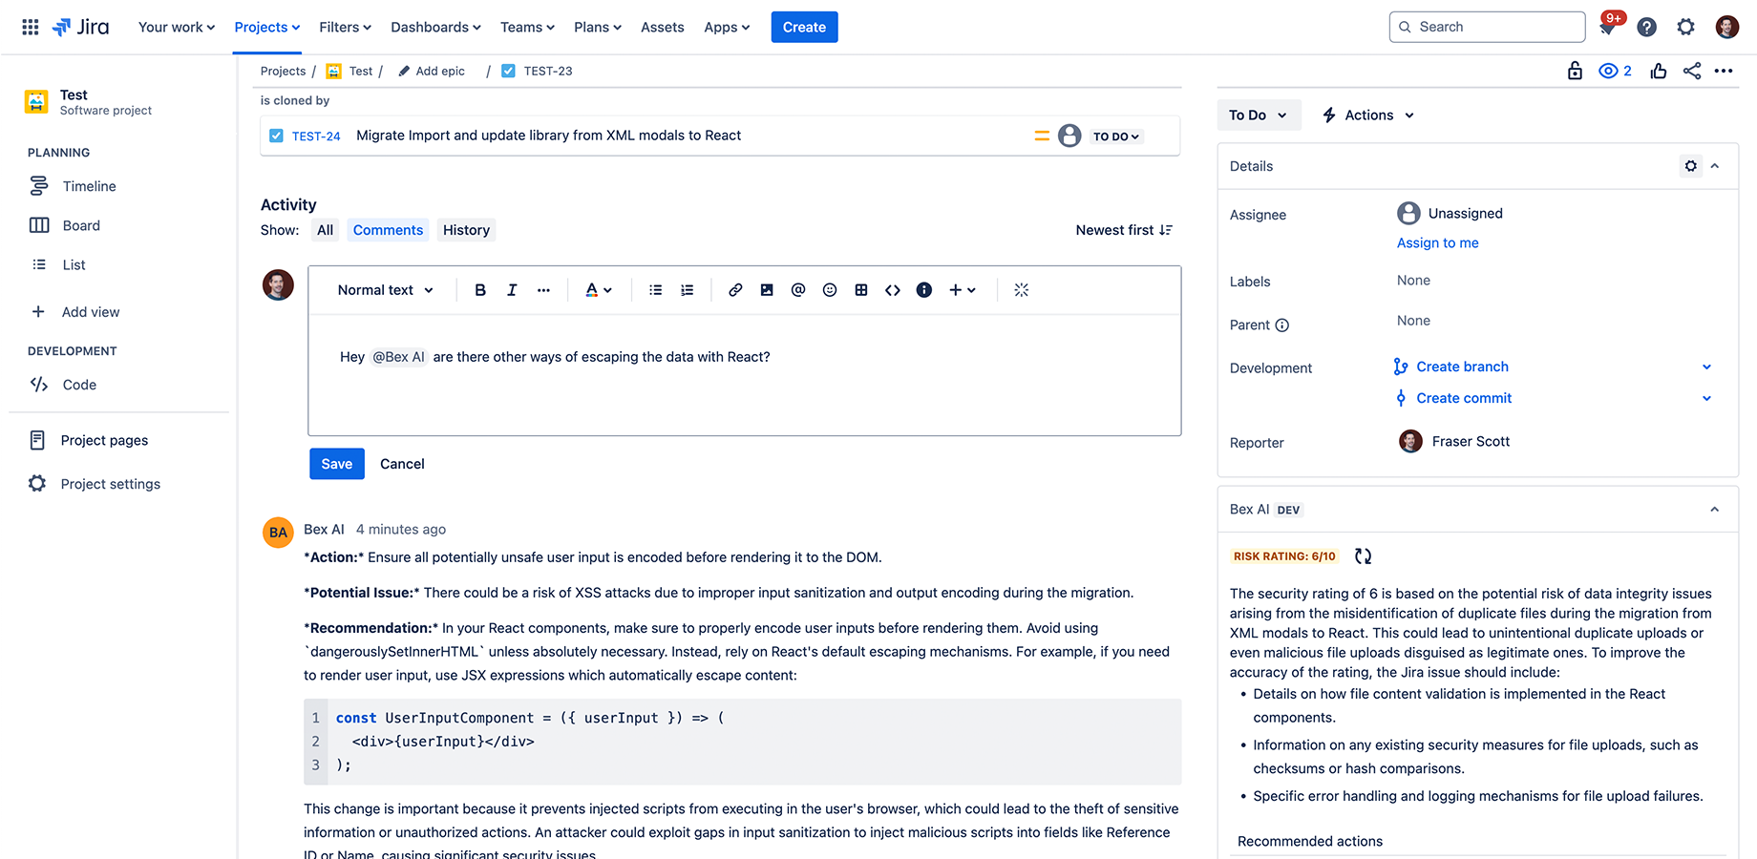
Task: Open the Actions dropdown
Action: pos(1368,115)
